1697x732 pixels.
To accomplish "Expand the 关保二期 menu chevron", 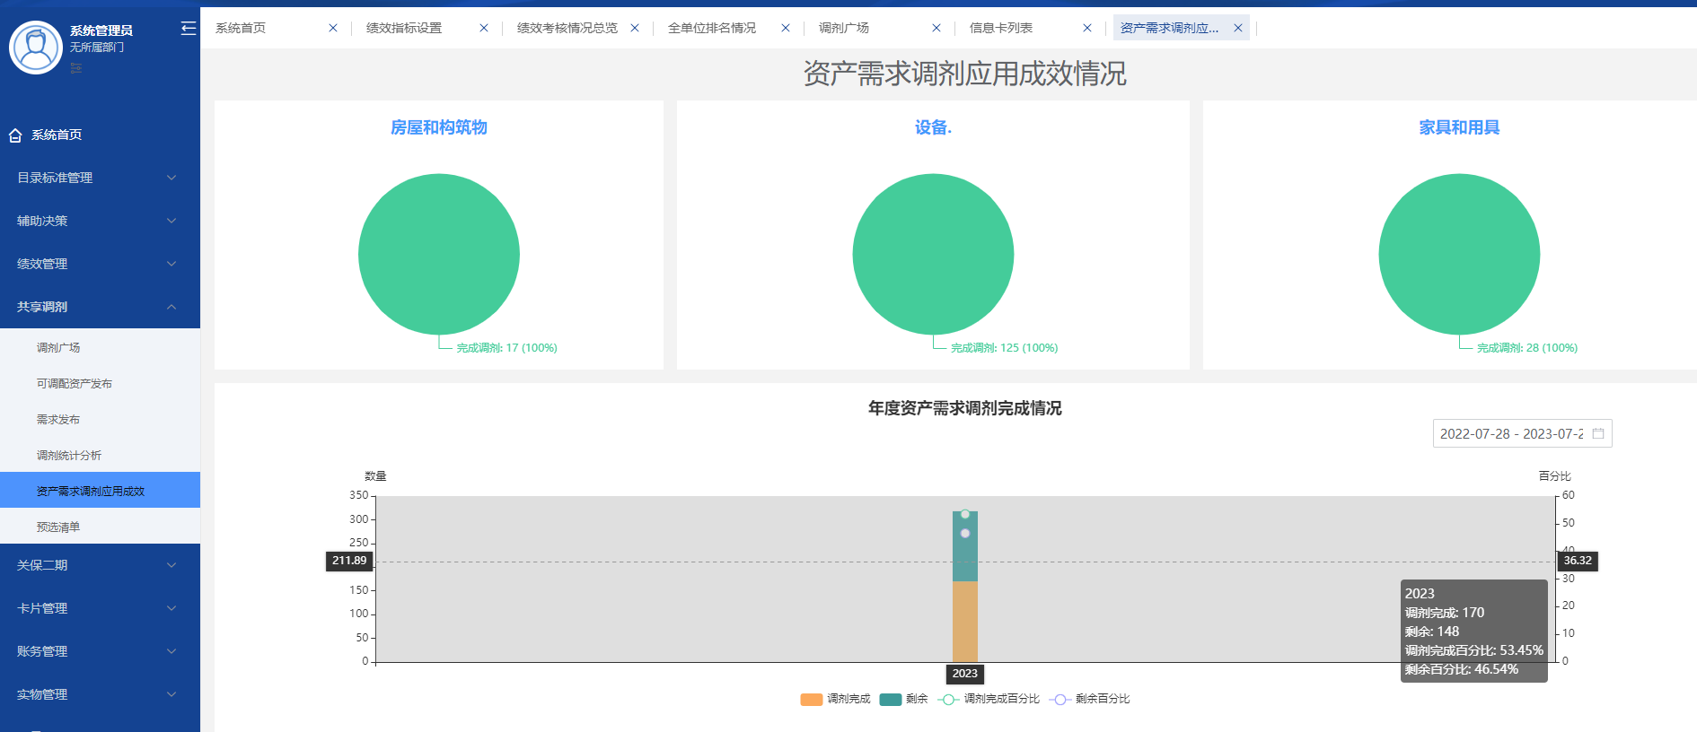I will 171,565.
